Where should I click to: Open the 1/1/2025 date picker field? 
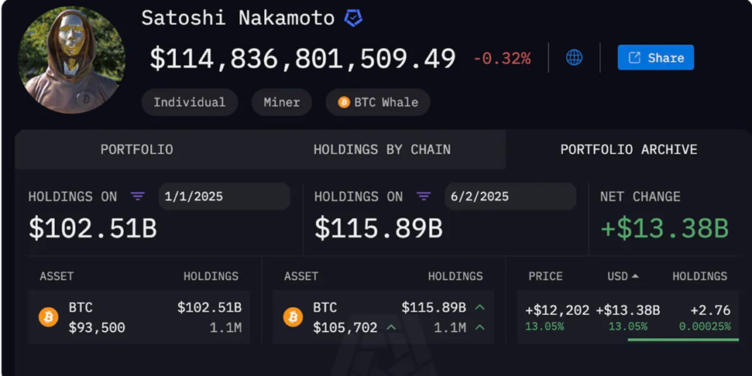pyautogui.click(x=225, y=197)
